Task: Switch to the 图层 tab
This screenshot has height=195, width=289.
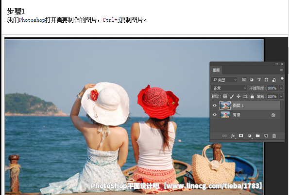Action: pyautogui.click(x=216, y=70)
